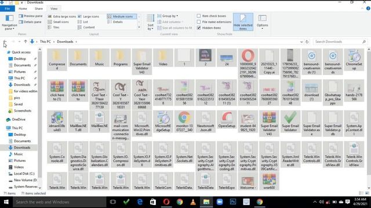371x208 pixels.
Task: Select the ChromeSetup installer icon
Action: click(x=354, y=60)
